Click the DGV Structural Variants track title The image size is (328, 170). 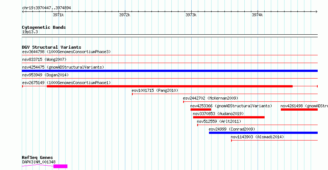coord(52,47)
